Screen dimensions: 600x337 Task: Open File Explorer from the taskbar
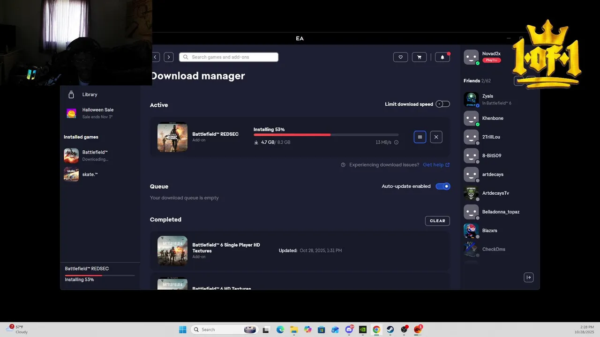[x=294, y=330]
